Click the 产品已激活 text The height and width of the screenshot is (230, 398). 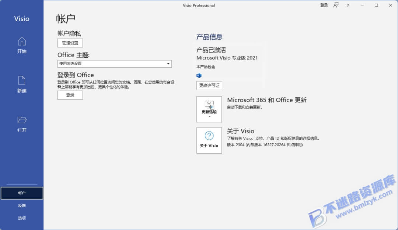(x=211, y=50)
